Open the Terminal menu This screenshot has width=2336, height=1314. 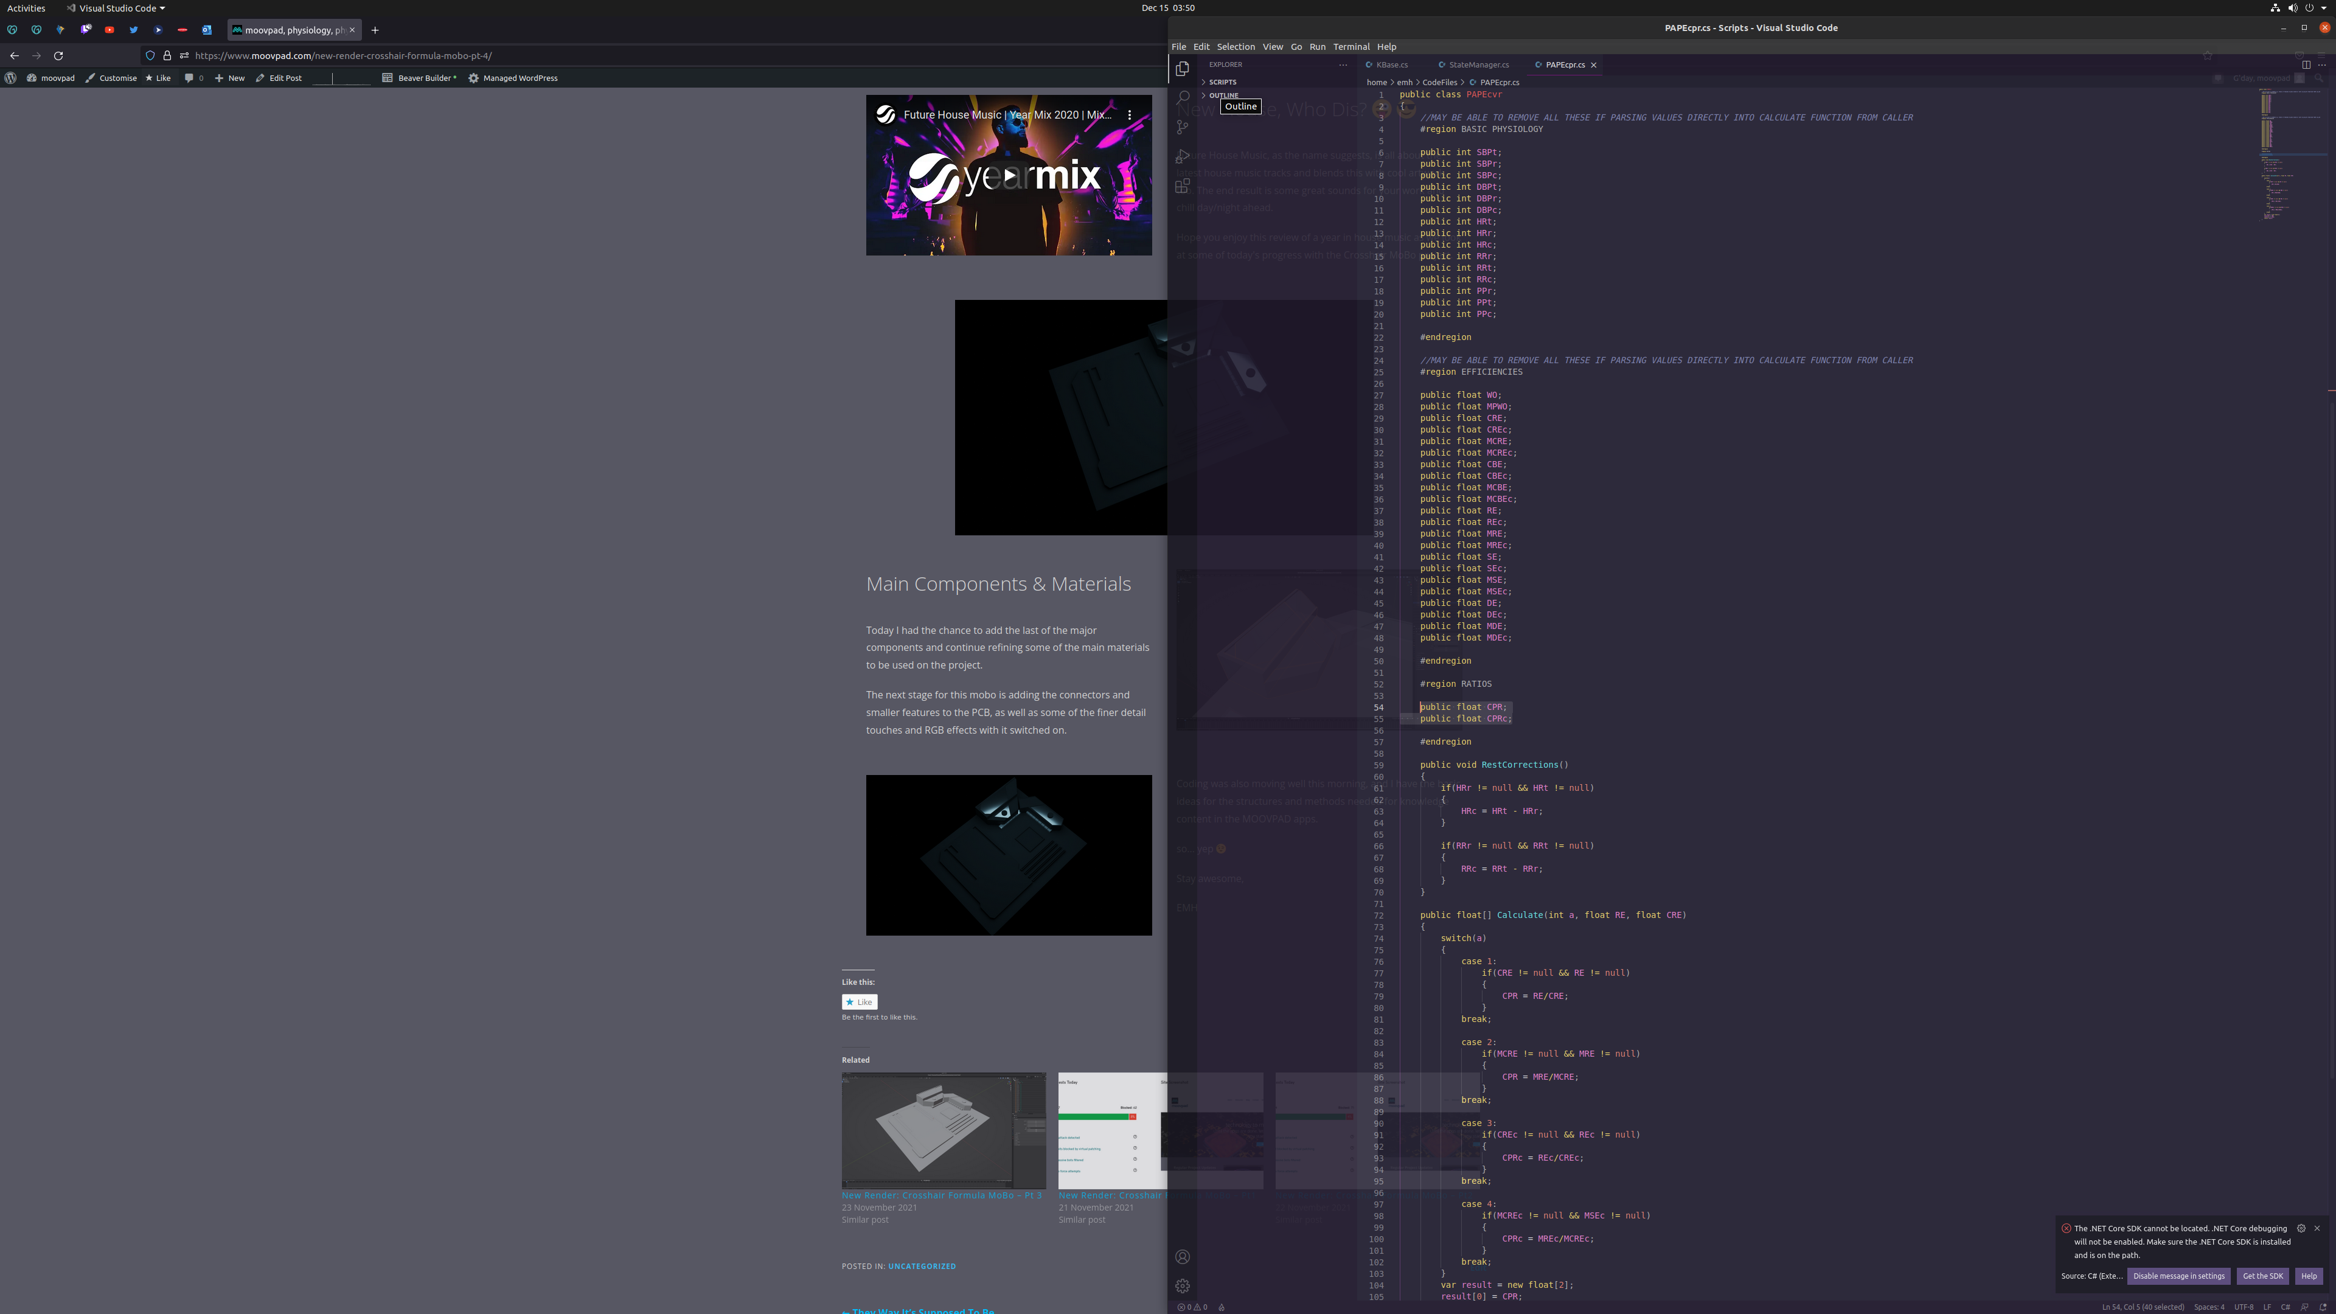click(x=1351, y=46)
